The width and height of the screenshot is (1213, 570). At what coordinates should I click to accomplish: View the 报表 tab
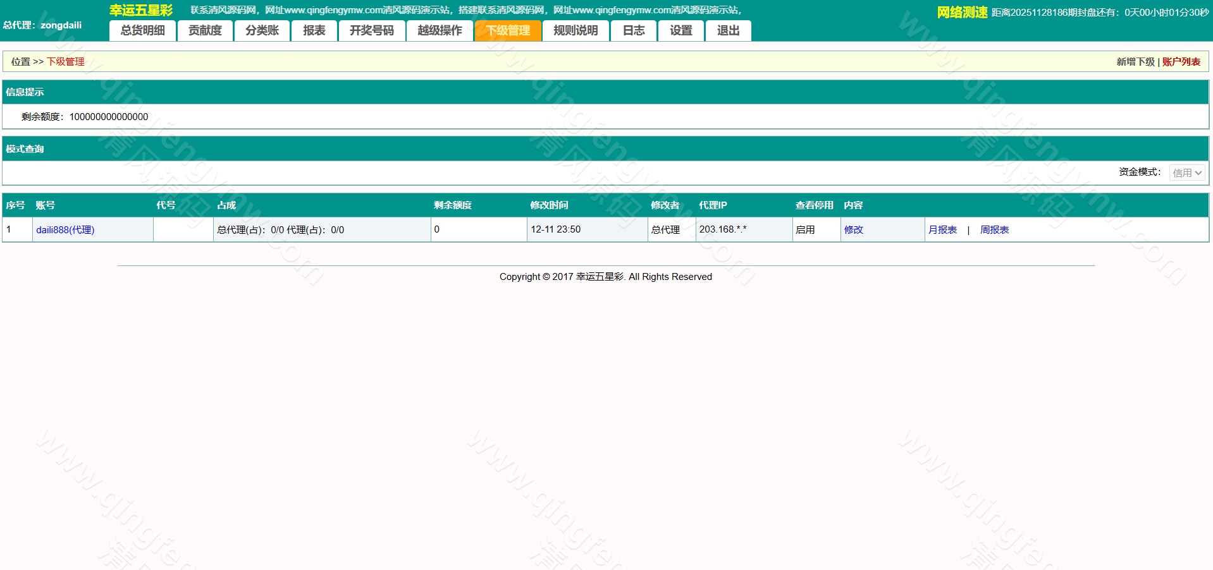click(314, 30)
